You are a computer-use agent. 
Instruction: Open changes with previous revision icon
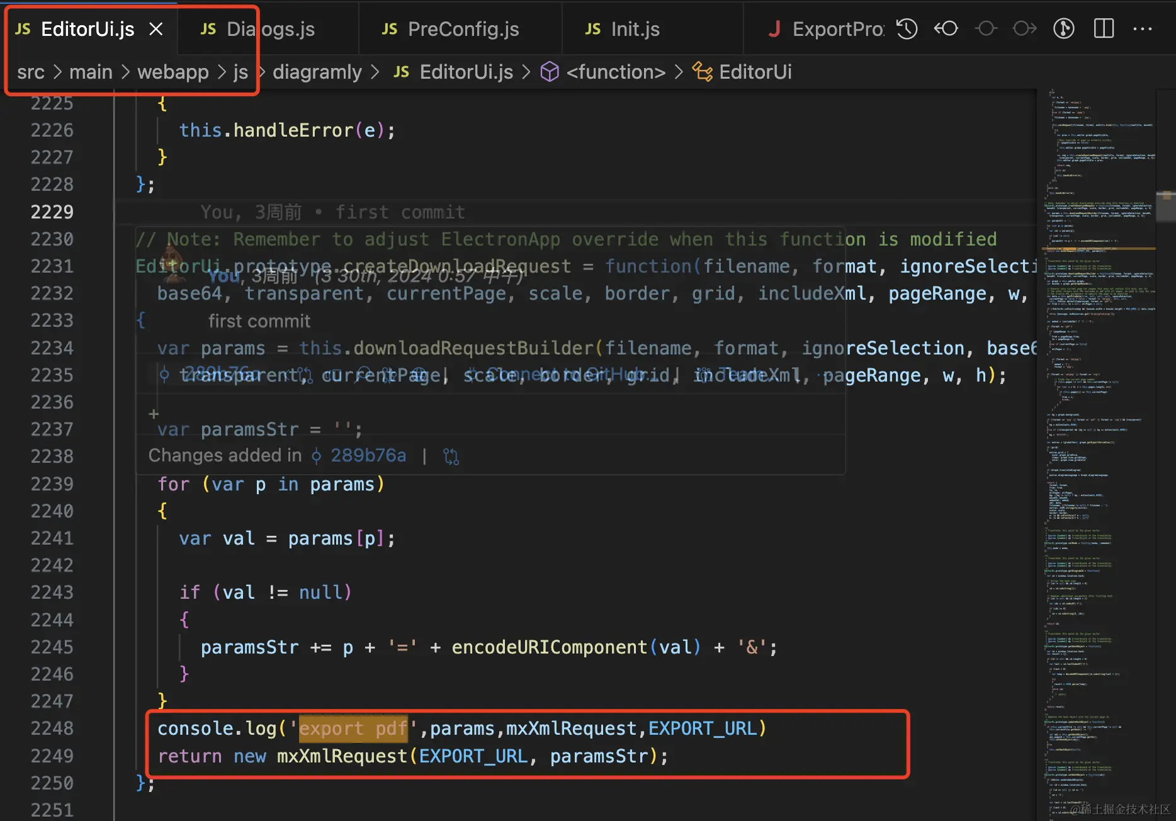pyautogui.click(x=946, y=29)
